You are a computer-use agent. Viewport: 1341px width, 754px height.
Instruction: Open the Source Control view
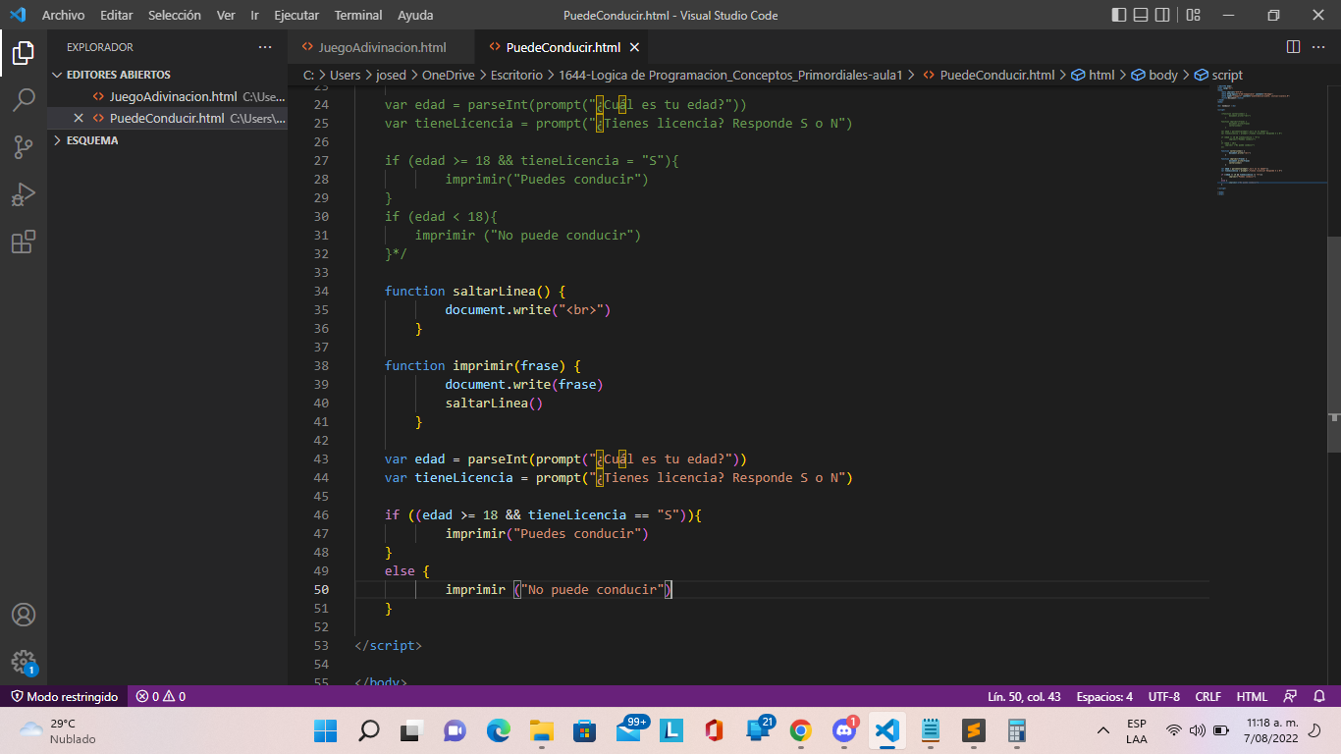(x=24, y=147)
